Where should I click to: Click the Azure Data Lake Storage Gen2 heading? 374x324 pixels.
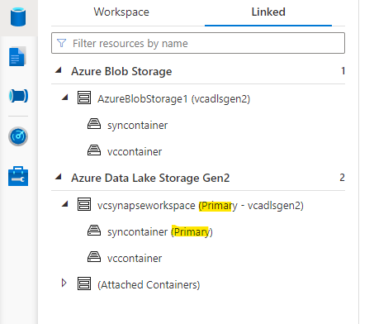[150, 178]
